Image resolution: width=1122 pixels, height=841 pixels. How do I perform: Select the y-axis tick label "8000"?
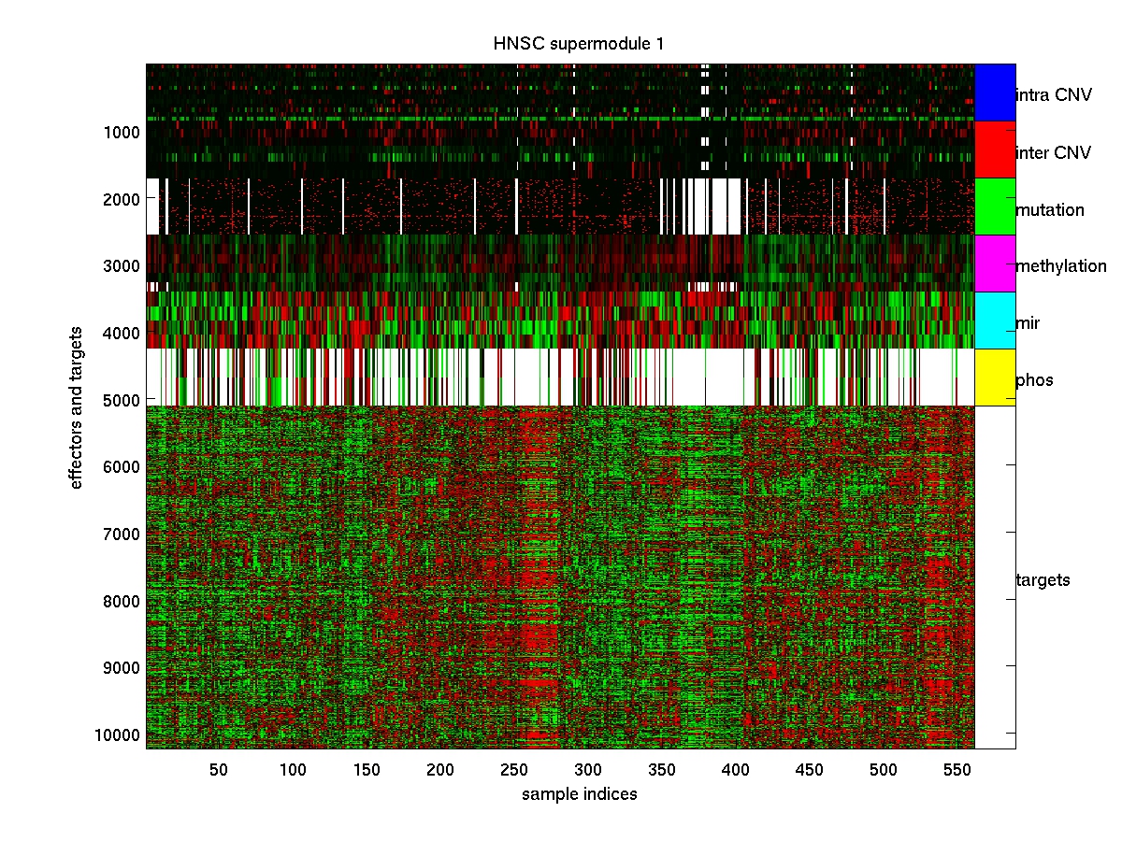point(122,600)
